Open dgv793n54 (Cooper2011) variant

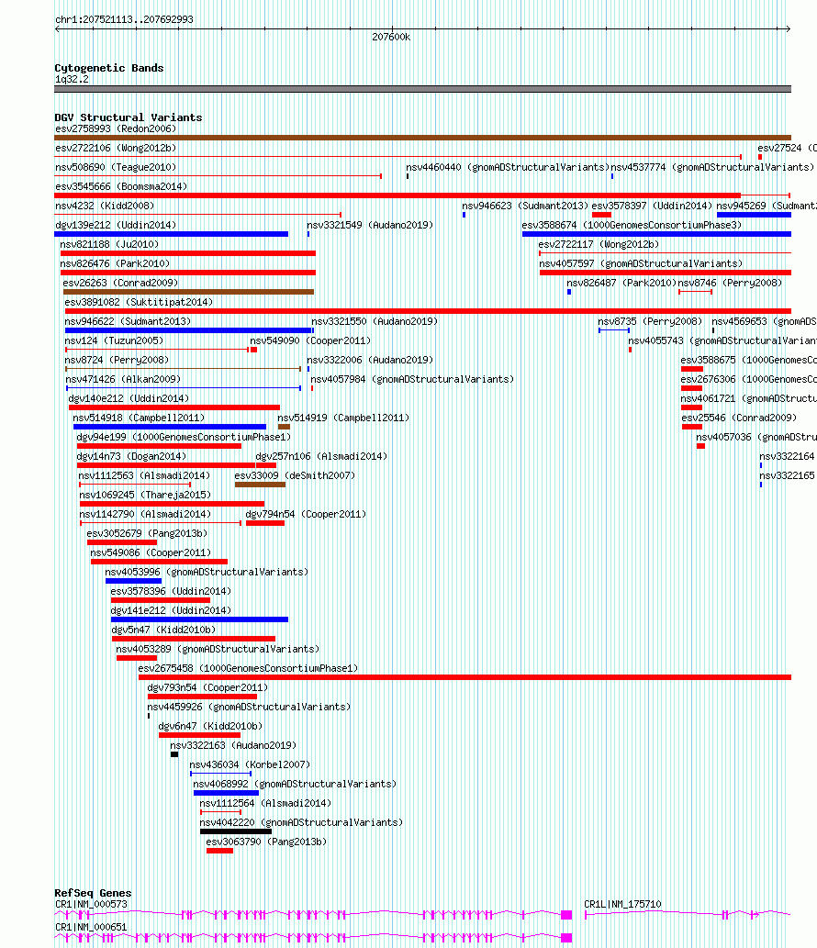click(207, 690)
